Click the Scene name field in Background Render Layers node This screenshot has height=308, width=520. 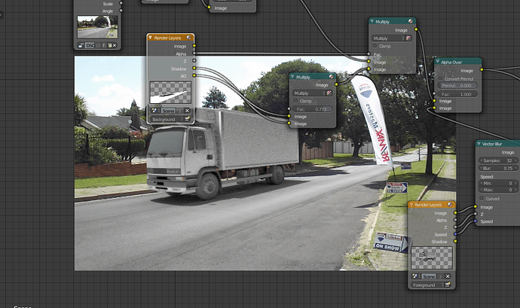coord(168,111)
